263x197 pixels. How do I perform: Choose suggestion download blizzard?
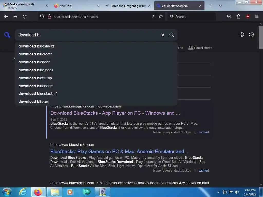click(96, 102)
